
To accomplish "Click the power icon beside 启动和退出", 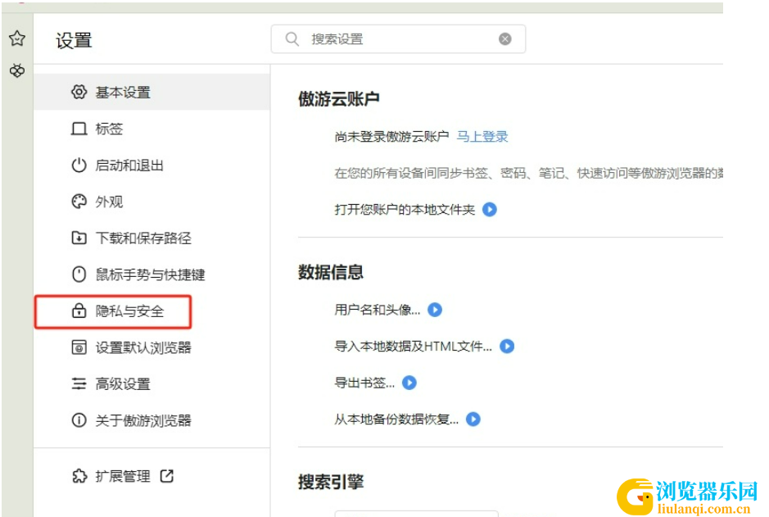I will 79,165.
